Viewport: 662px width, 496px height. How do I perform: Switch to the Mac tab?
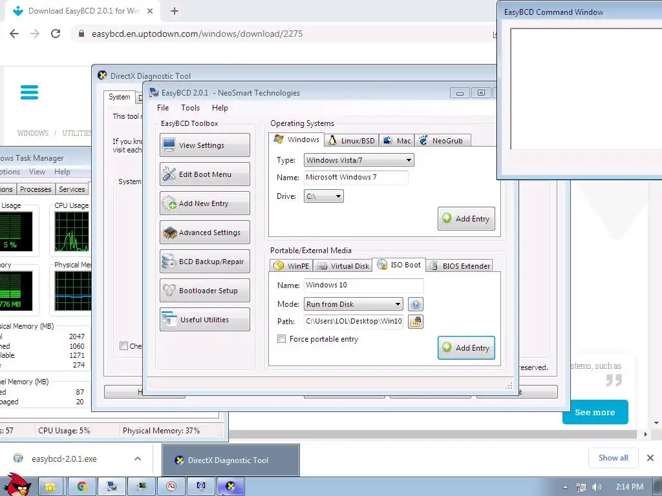(x=396, y=140)
